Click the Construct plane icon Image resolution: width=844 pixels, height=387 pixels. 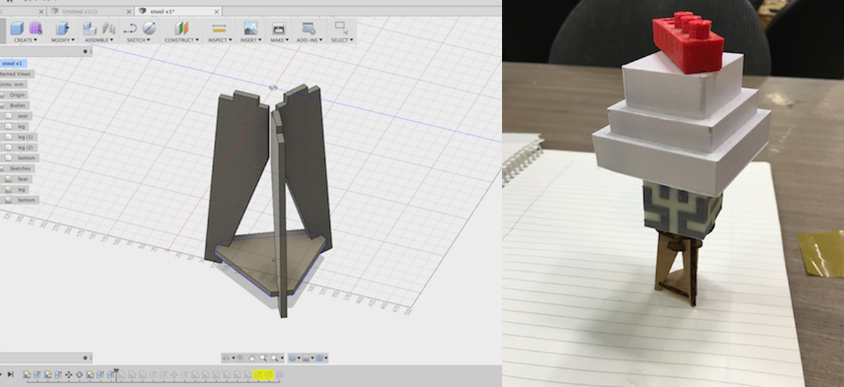coord(182,28)
